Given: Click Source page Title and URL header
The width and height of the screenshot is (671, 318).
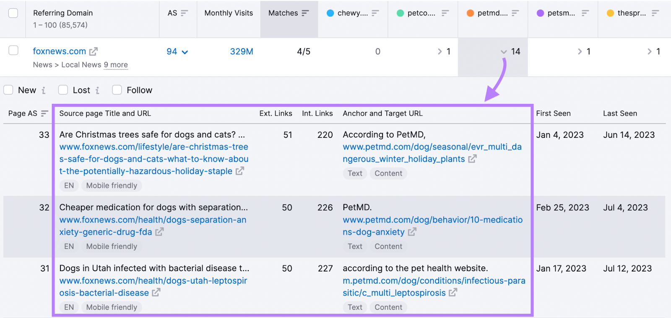Looking at the screenshot, I should point(105,114).
